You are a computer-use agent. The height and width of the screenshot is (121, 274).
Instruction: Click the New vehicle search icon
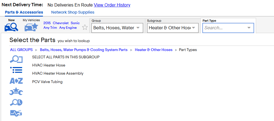coord(11,27)
